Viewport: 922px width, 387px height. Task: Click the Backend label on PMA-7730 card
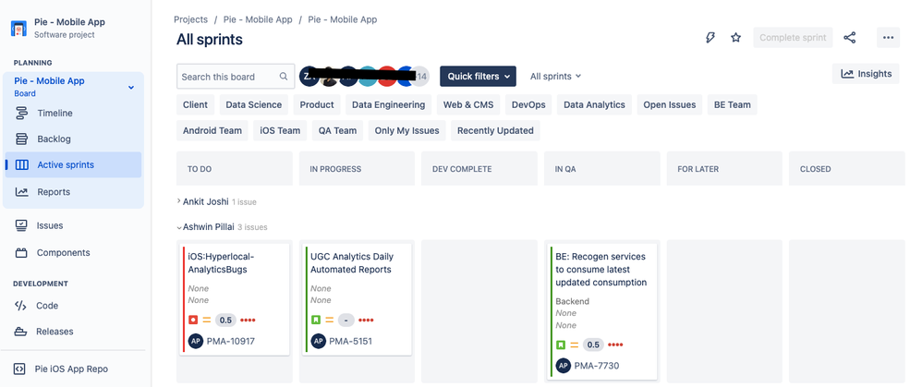tap(572, 301)
